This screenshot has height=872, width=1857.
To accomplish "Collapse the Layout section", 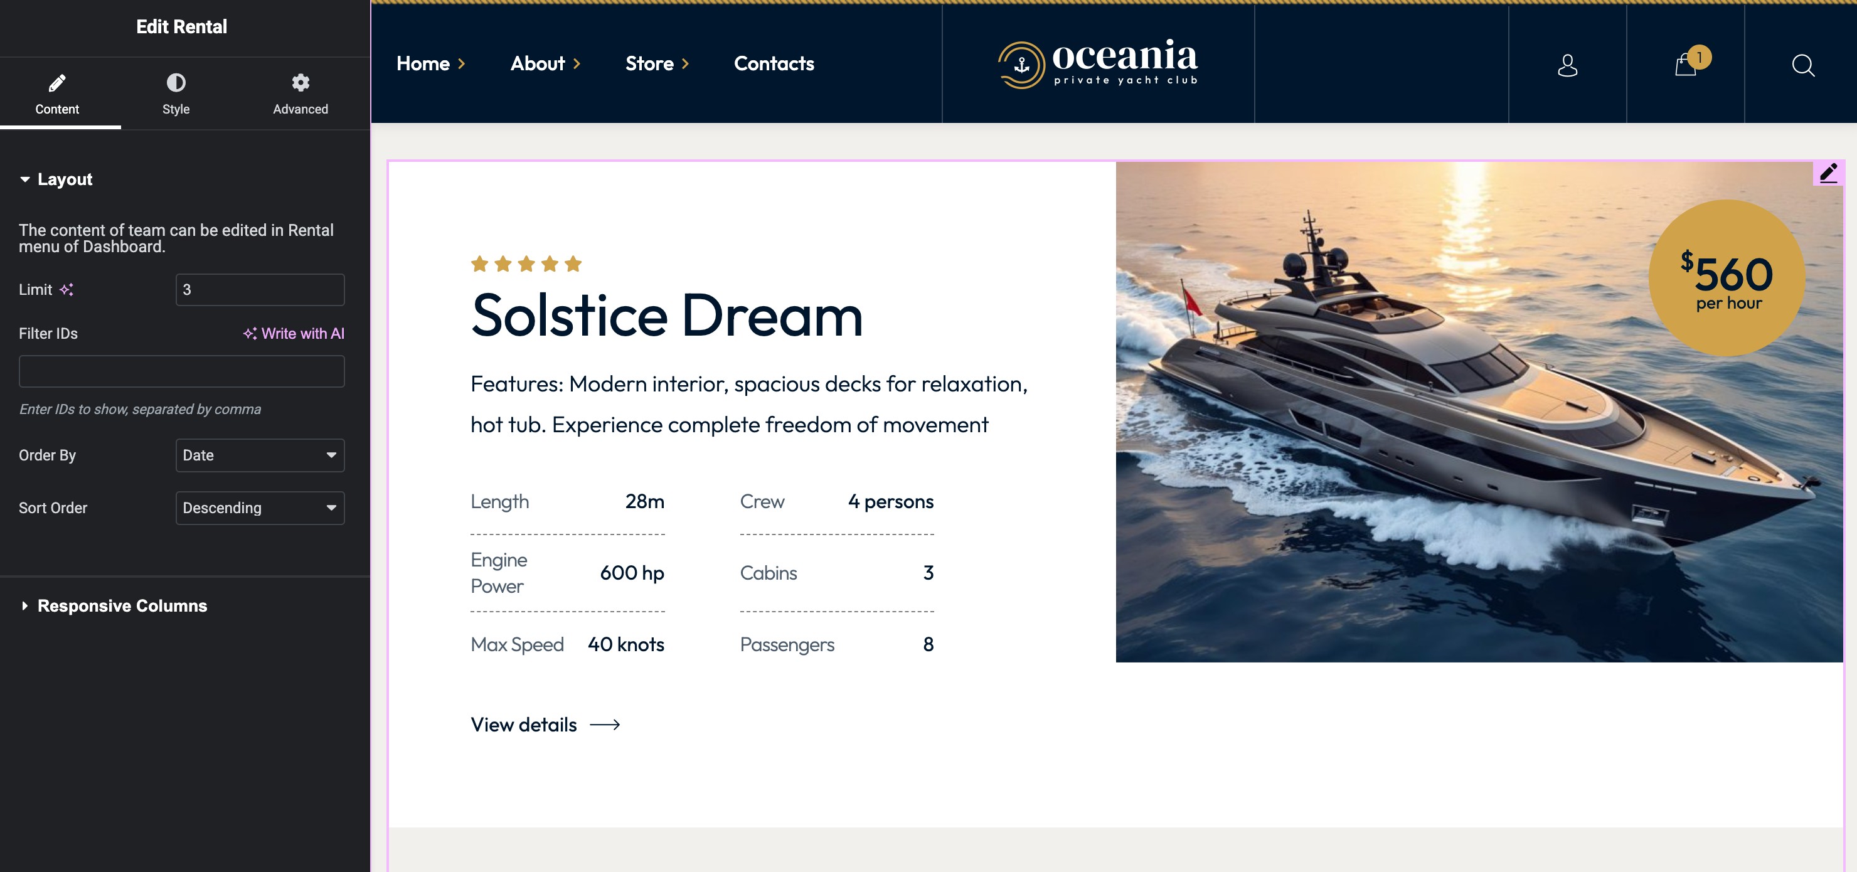I will (56, 179).
